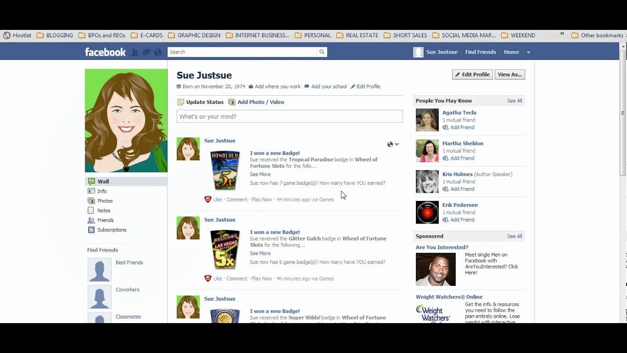
Task: Click the Best Friends silhouette thumbnail
Action: click(x=99, y=270)
